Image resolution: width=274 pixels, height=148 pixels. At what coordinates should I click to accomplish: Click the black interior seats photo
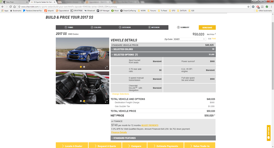coord(83,88)
